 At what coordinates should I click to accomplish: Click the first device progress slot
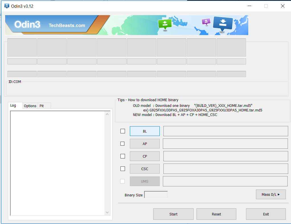(x=22, y=48)
